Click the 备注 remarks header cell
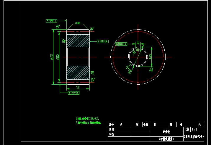 click(190, 125)
